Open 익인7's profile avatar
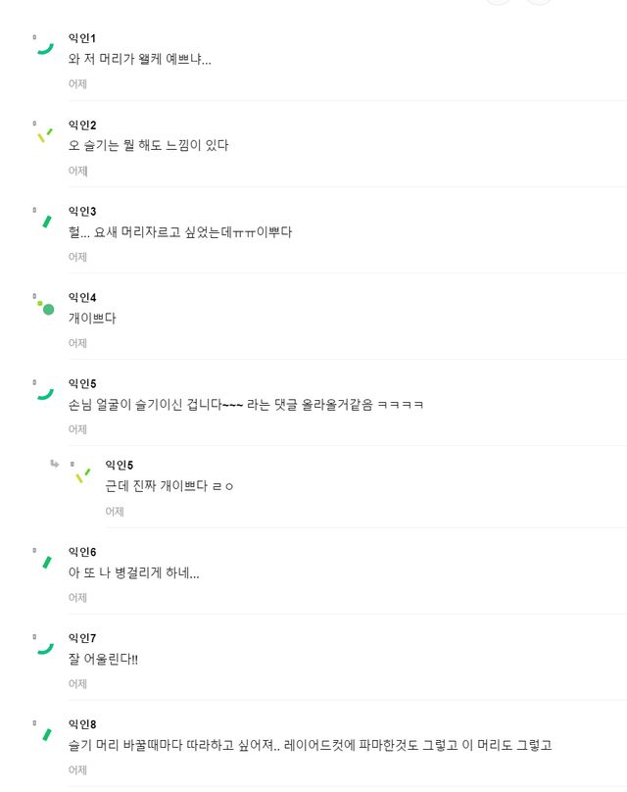Screen dimensions: 627x792 pos(43,647)
